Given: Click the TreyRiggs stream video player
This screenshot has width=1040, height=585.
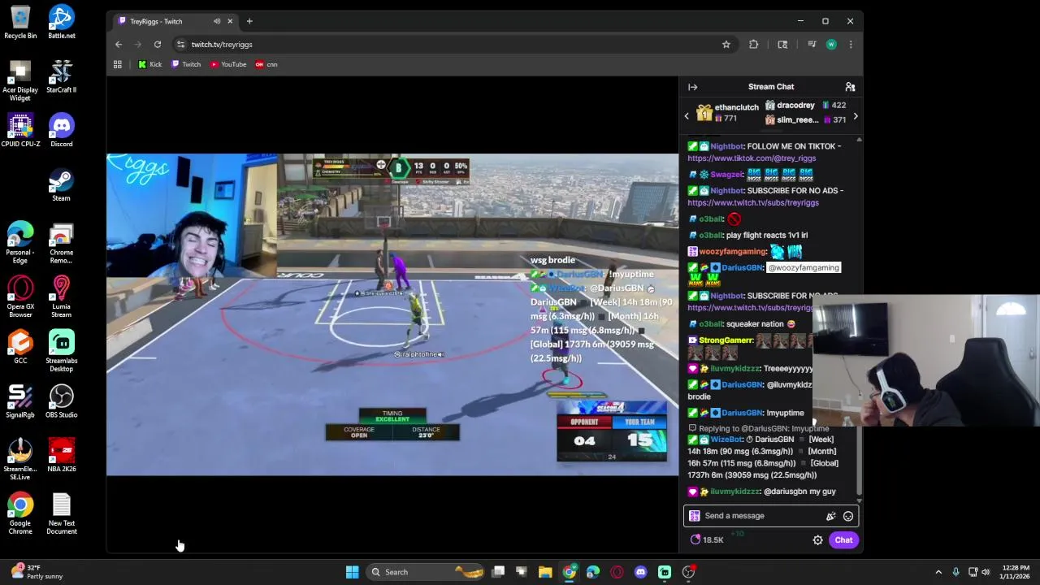Looking at the screenshot, I should click(392, 314).
